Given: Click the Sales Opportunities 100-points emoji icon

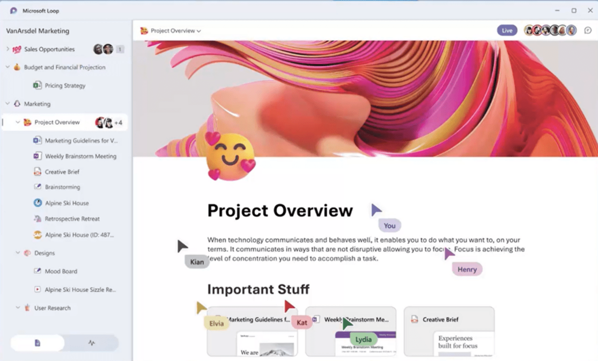Looking at the screenshot, I should tap(16, 49).
